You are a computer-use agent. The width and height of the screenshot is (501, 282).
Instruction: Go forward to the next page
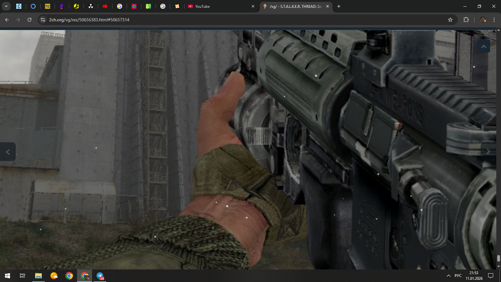click(18, 20)
